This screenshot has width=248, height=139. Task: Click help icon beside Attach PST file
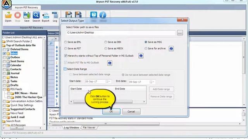pos(110,63)
